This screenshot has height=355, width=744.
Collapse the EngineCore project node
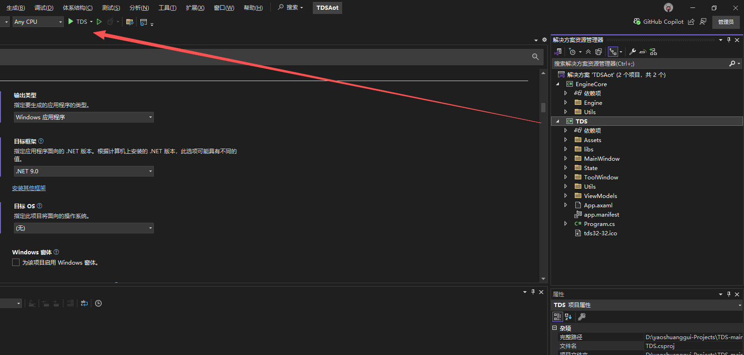pos(558,84)
